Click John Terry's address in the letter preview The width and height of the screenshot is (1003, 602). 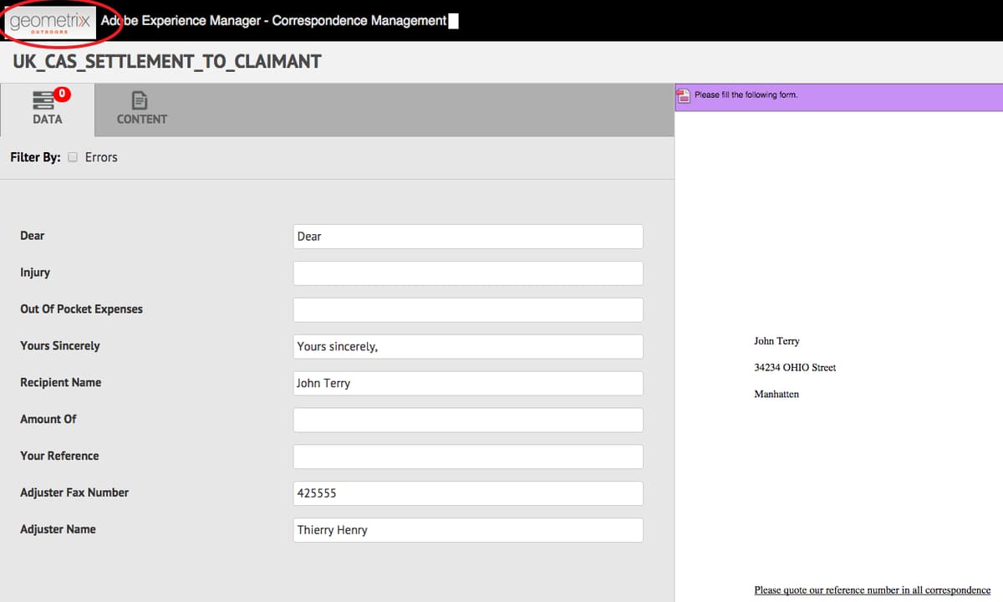[x=794, y=367]
